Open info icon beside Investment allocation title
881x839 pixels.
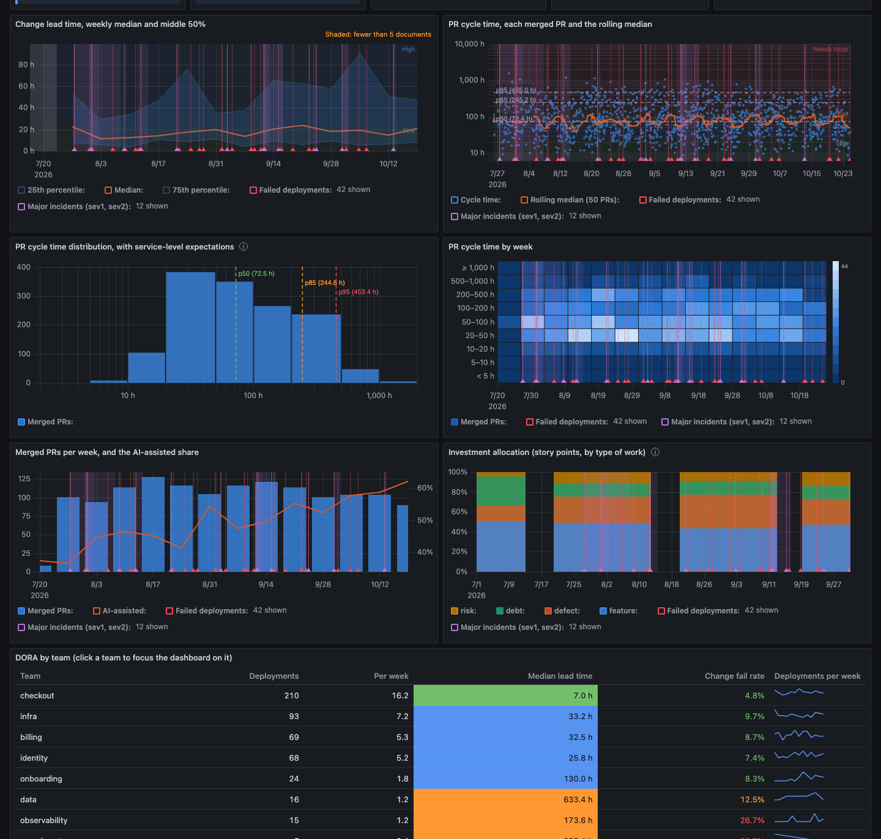pyautogui.click(x=655, y=452)
